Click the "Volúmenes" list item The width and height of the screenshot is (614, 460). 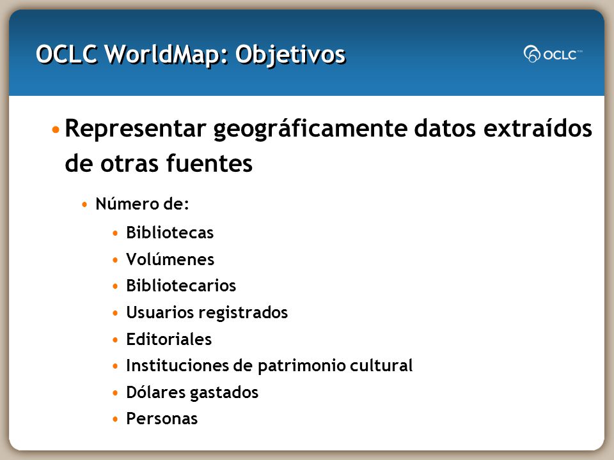pos(170,259)
